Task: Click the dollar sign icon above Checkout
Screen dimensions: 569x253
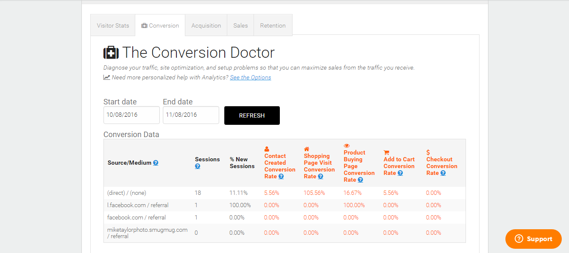Action: point(428,152)
